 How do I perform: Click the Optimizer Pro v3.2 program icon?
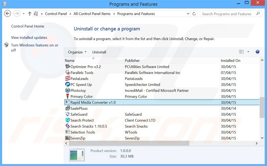(68, 66)
